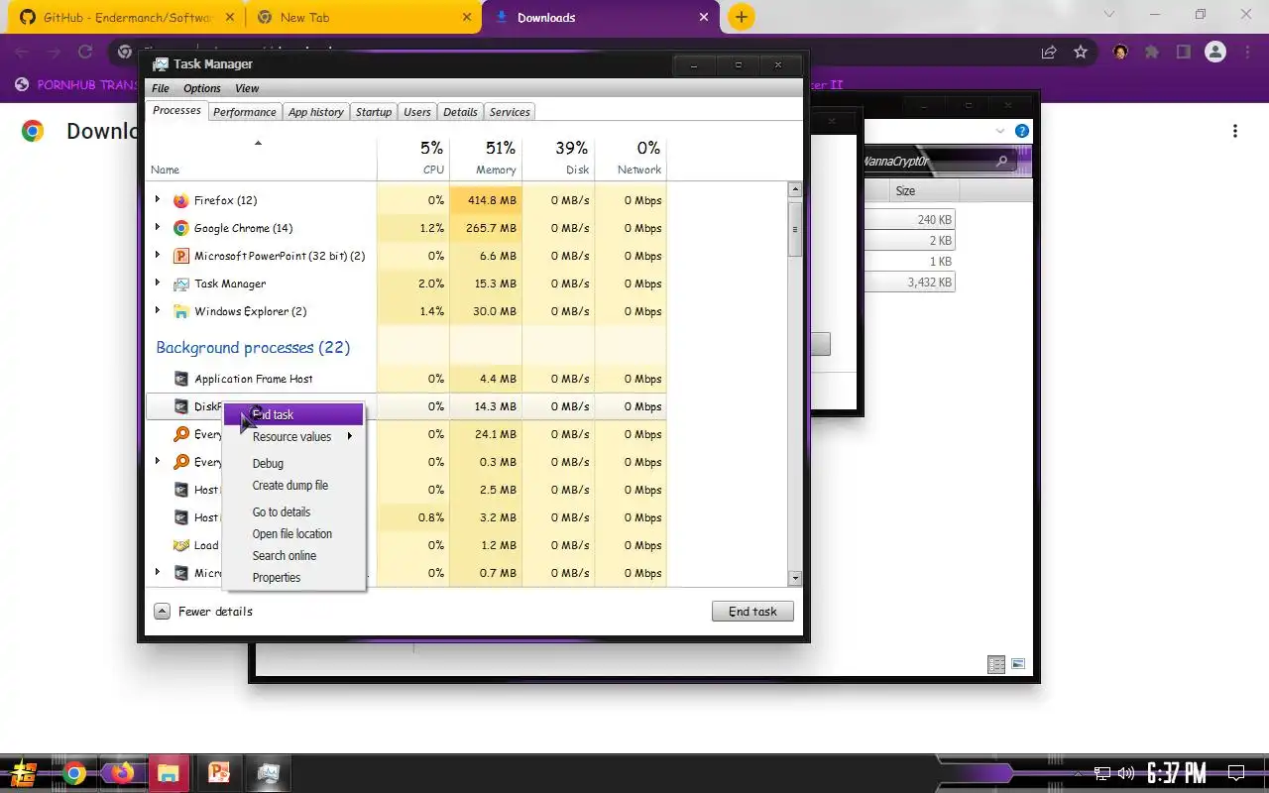Viewport: 1269px width, 793px height.
Task: Click the Google Chrome process icon
Action: [180, 228]
